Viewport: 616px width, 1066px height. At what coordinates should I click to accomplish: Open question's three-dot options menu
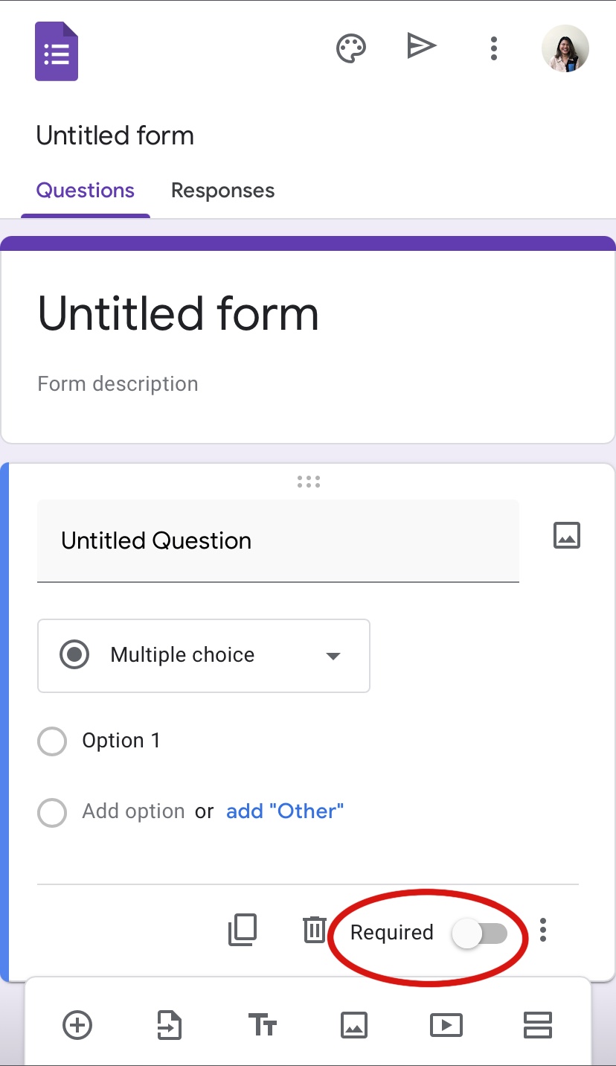[x=544, y=930]
